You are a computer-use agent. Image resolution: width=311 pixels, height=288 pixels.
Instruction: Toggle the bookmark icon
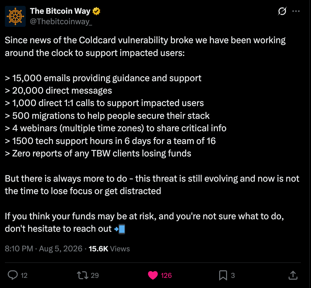223,275
